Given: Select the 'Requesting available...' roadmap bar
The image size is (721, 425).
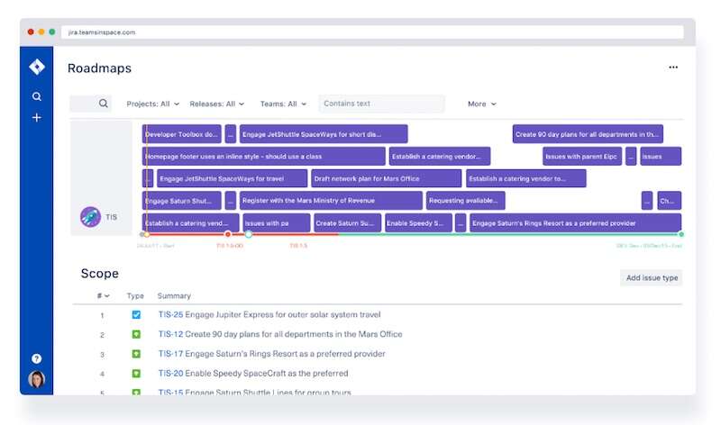Looking at the screenshot, I should click(x=466, y=200).
